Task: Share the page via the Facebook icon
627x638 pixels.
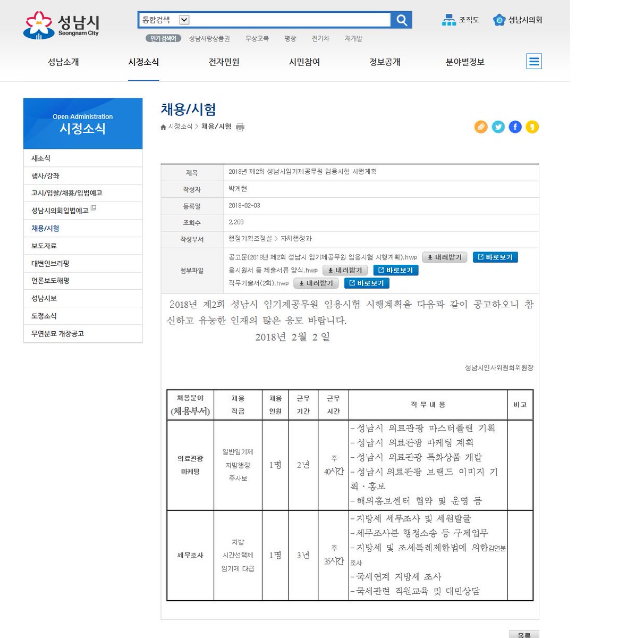Action: click(515, 127)
